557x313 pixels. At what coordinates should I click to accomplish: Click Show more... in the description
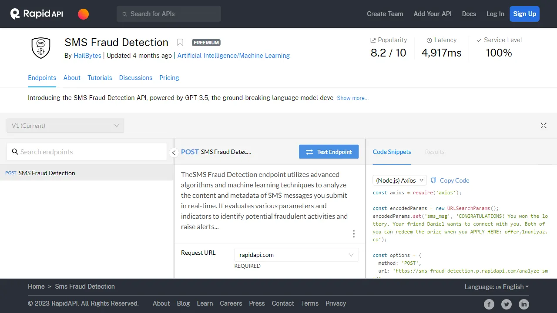pos(352,98)
